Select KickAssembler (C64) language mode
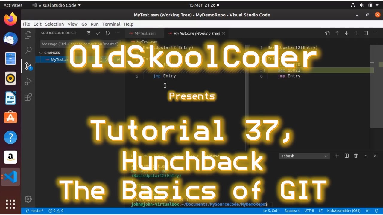Image resolution: width=383 pixels, height=215 pixels. pyautogui.click(x=344, y=211)
